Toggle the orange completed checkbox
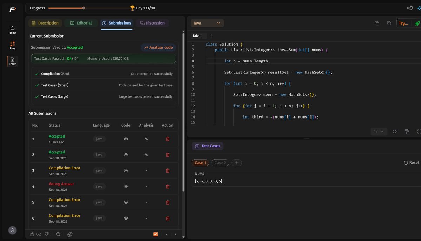Viewport: 421px width, 241px height. coord(155,234)
